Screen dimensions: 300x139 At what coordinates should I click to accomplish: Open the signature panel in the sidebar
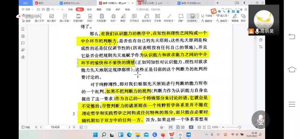[x=23, y=57]
